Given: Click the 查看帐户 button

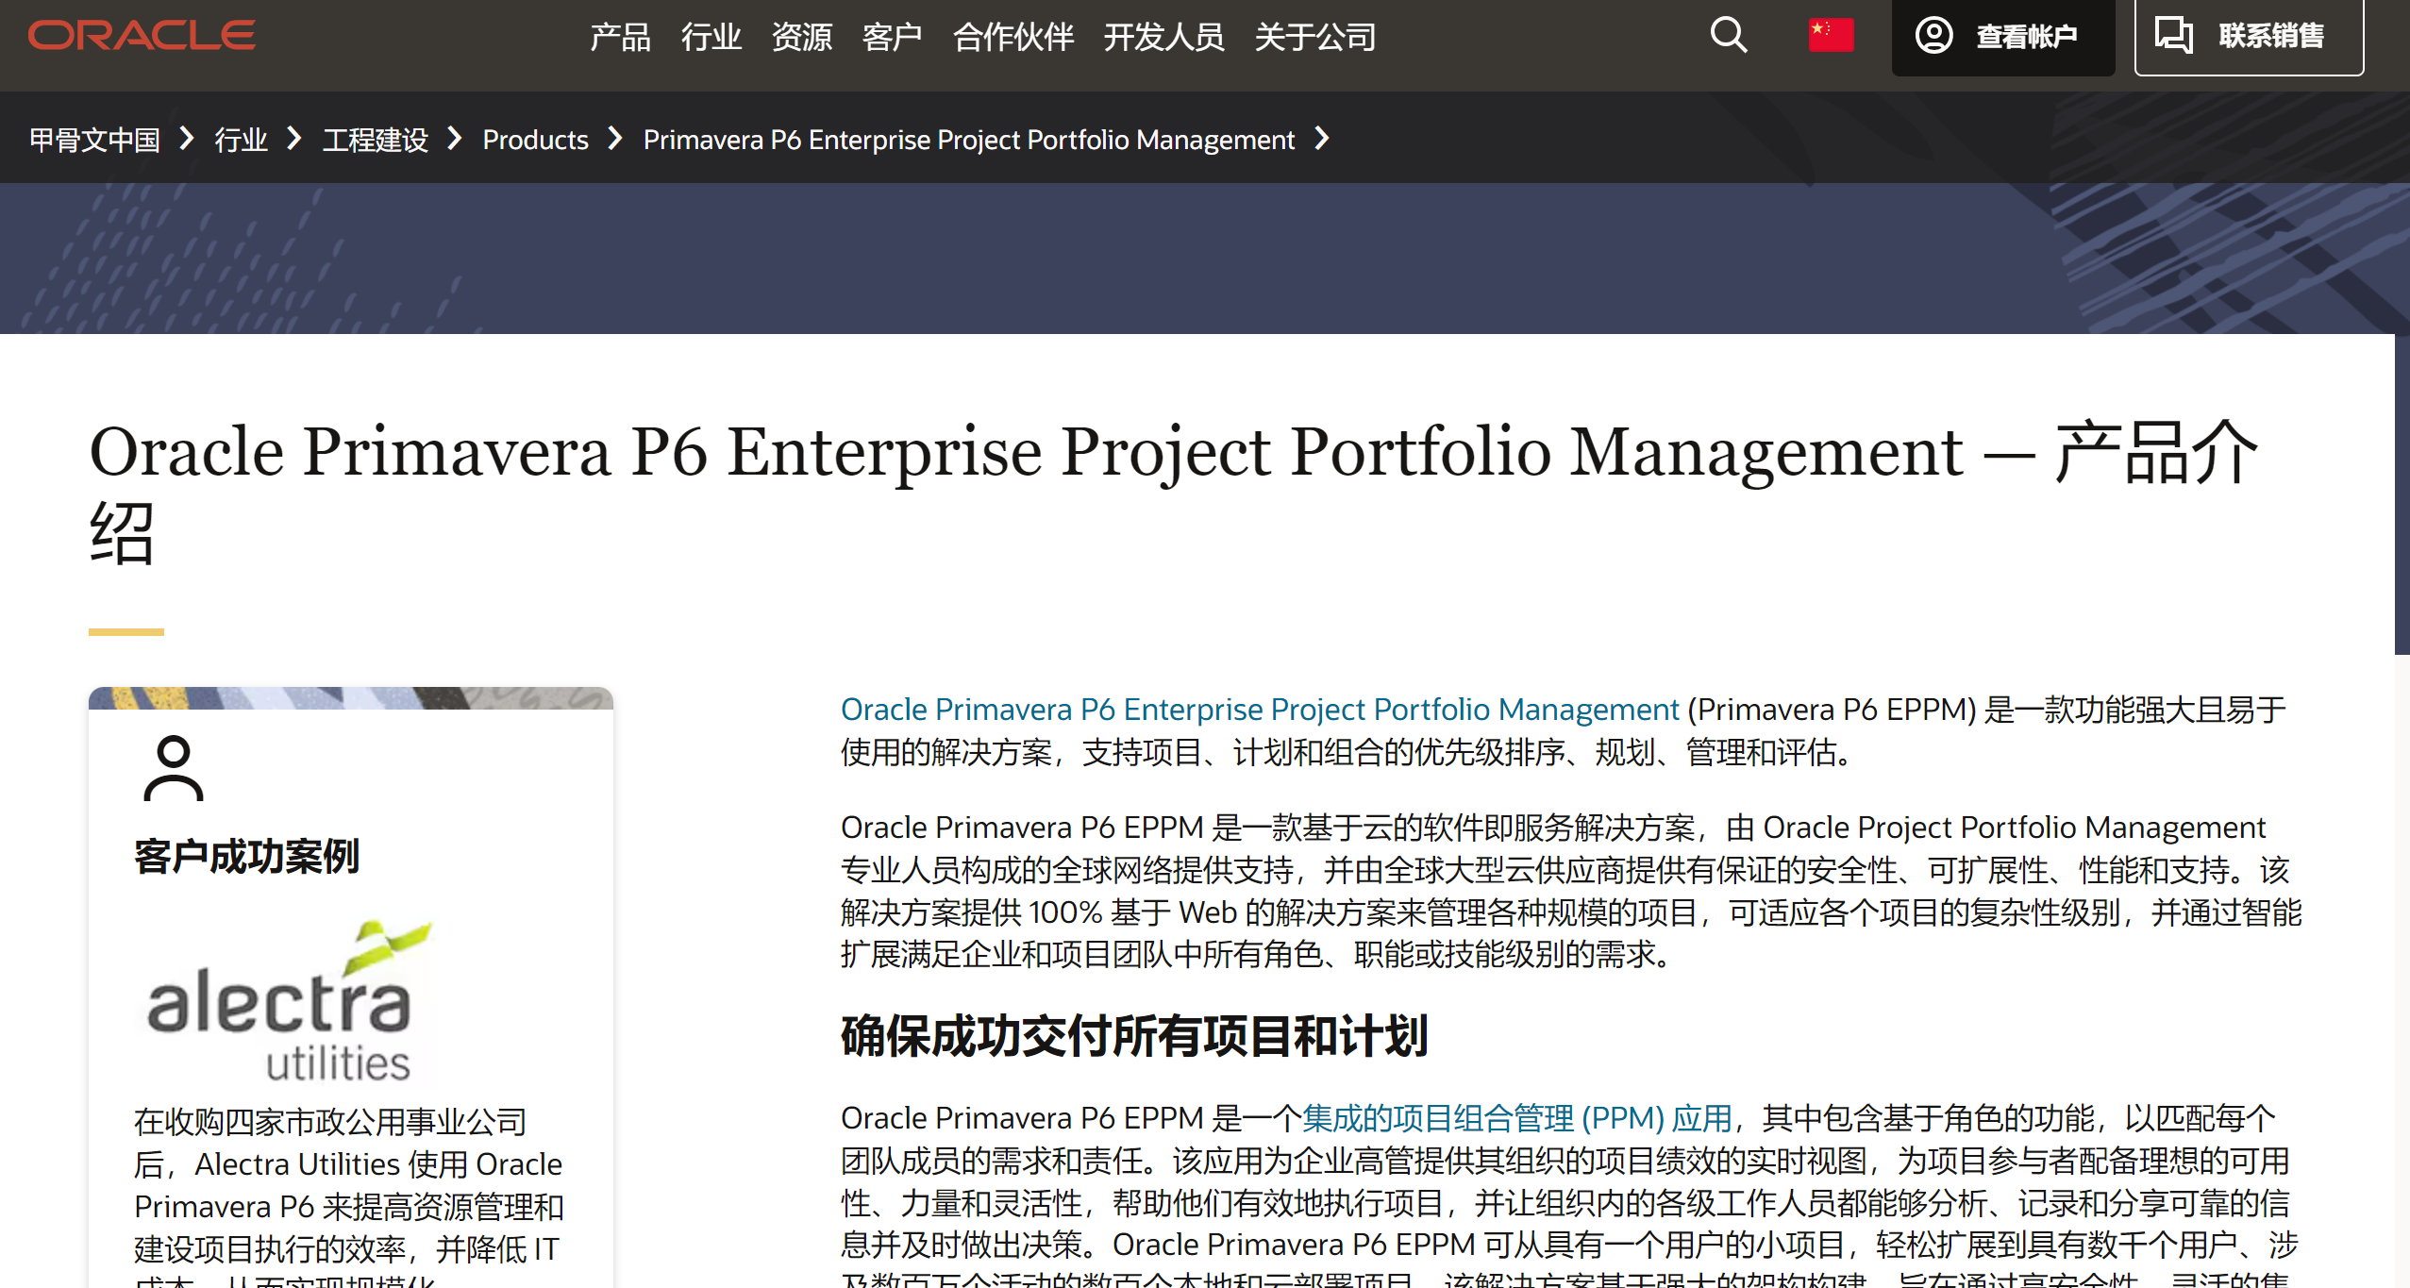Looking at the screenshot, I should point(2025,36).
